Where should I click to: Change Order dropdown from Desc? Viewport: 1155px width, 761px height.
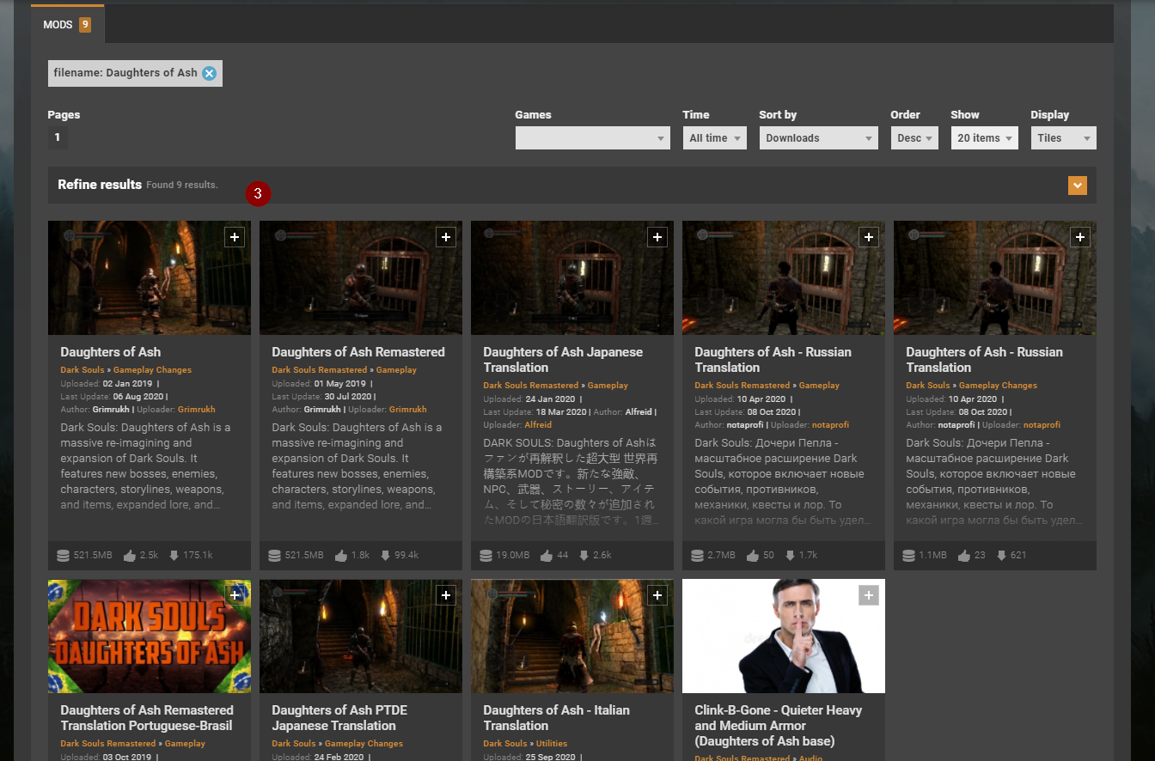coord(914,138)
